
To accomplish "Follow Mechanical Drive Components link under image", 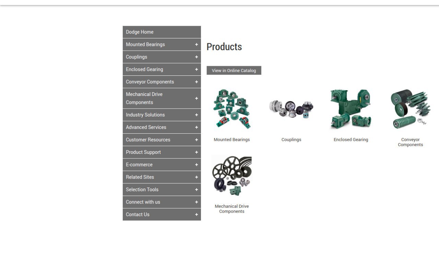I will [x=232, y=209].
